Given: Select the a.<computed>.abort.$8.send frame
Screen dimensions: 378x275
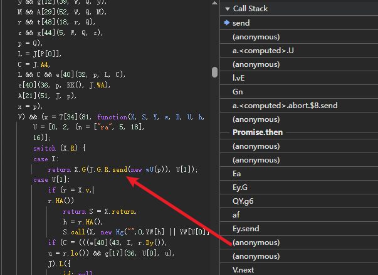Looking at the screenshot, I should 299,105.
